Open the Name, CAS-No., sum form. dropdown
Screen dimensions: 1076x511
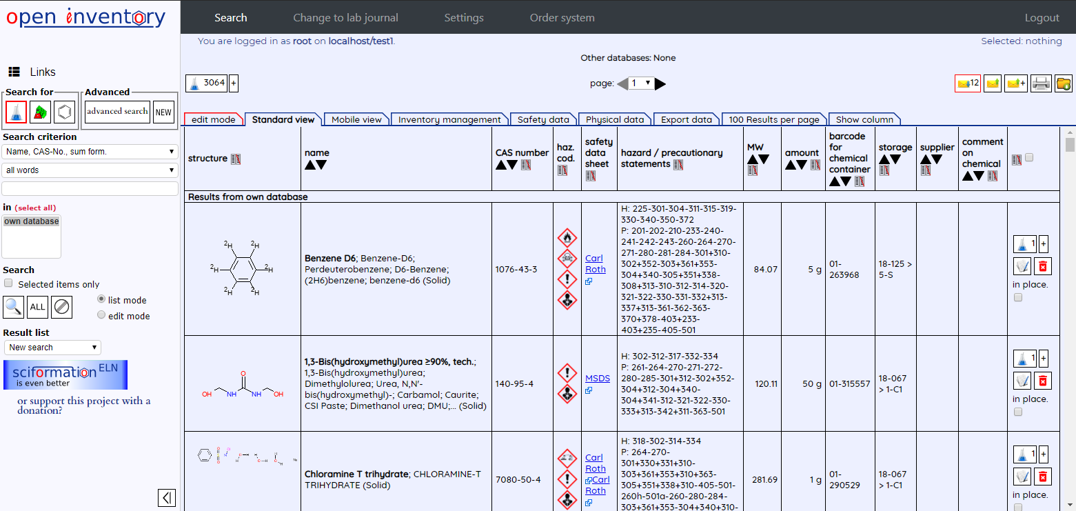point(90,152)
